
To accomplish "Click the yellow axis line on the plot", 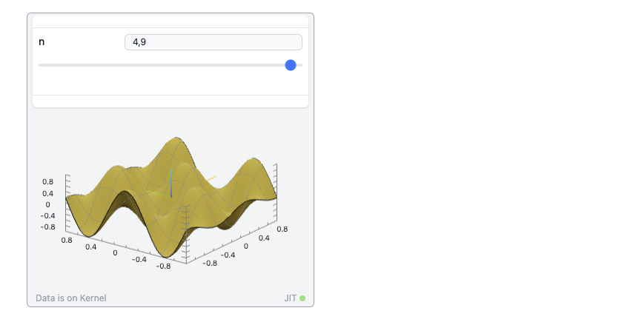I will [x=211, y=178].
